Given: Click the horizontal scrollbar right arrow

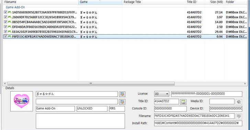Looking at the screenshot, I should (245, 83).
